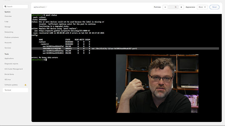Click the Software updates warning icon
Viewport: 225px width, 126px height.
tap(25, 85)
